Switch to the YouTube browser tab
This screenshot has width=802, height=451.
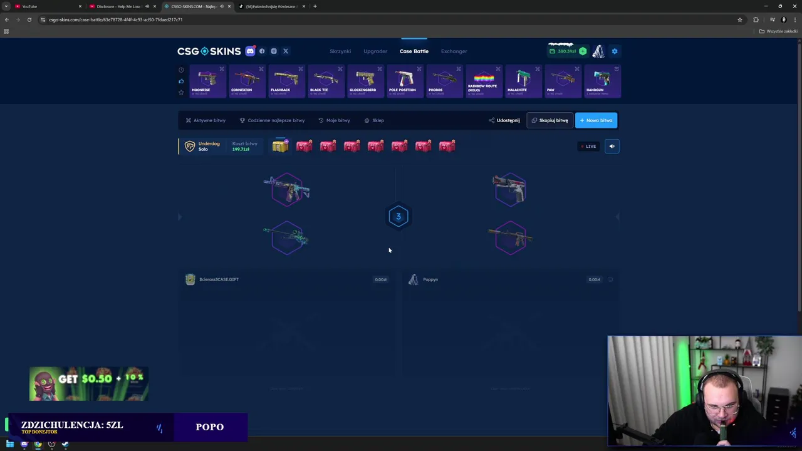pos(49,6)
